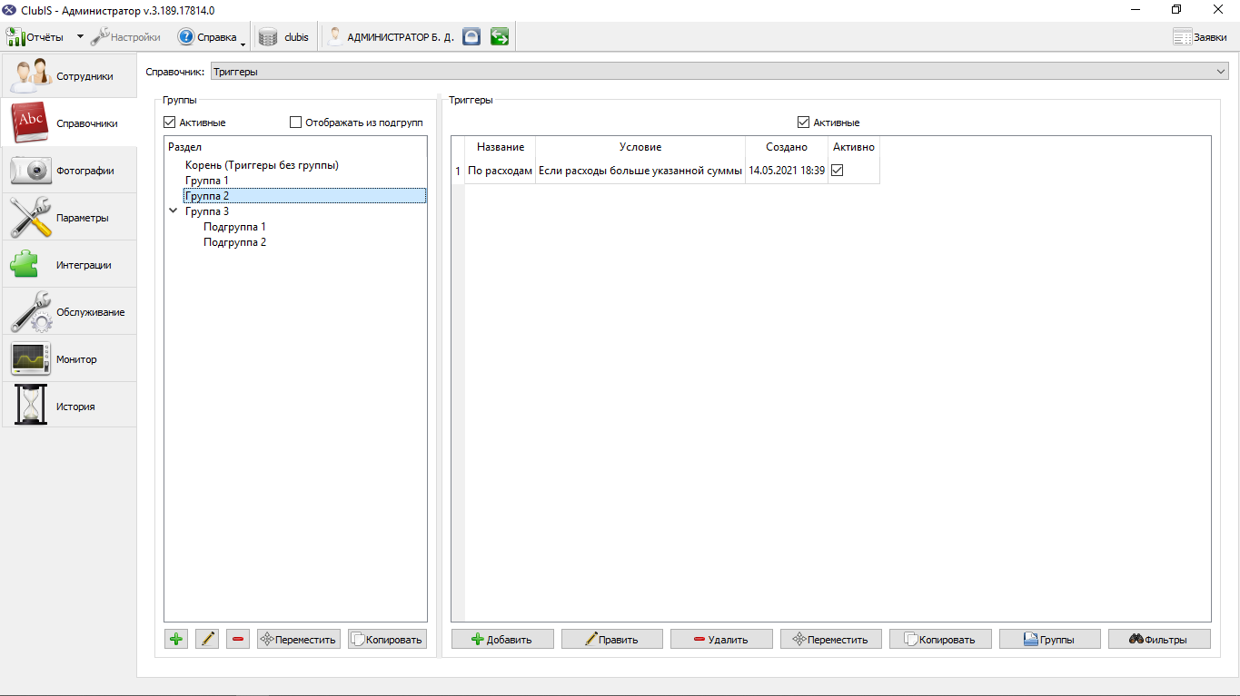1240x696 pixels.
Task: Open the Заявки panel at the top right
Action: [1200, 37]
